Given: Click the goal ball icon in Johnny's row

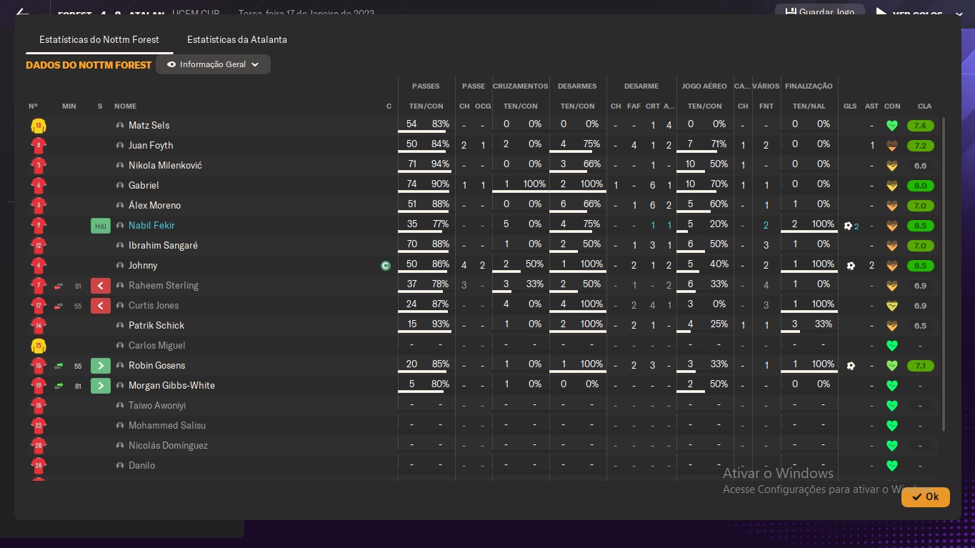Looking at the screenshot, I should (x=850, y=266).
